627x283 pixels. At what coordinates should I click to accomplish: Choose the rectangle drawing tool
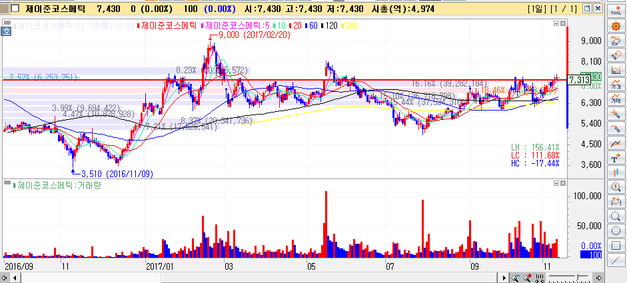616,246
